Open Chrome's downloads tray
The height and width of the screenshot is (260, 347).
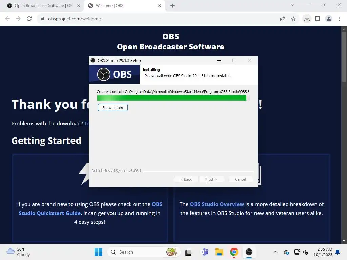(307, 19)
